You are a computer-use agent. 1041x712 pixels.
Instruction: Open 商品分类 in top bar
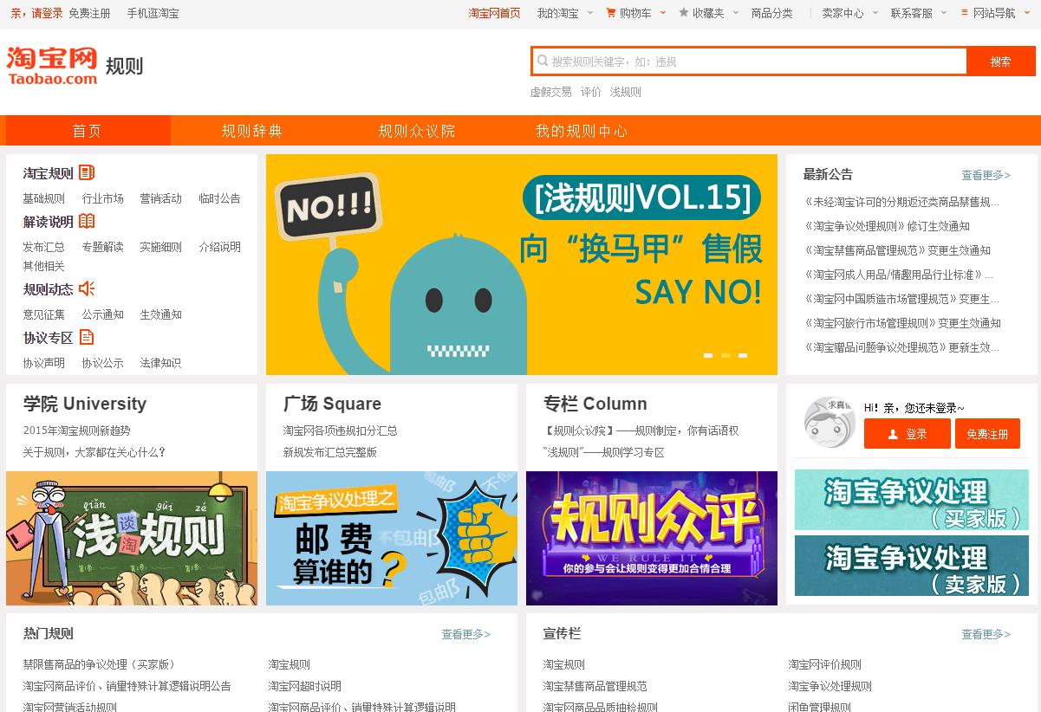[771, 13]
